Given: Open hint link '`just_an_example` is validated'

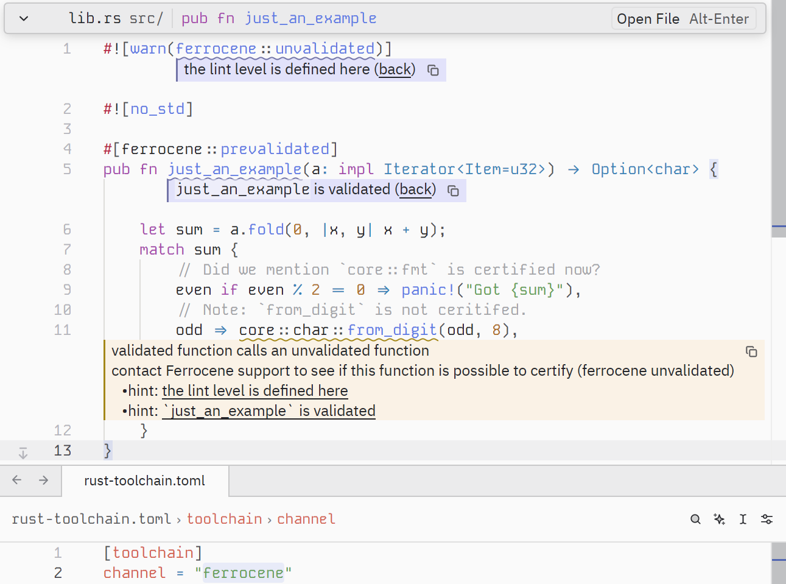Looking at the screenshot, I should click(x=269, y=411).
